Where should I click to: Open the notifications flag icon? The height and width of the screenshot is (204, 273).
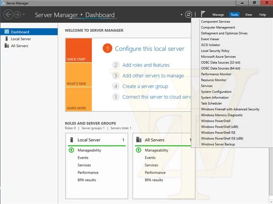point(203,14)
